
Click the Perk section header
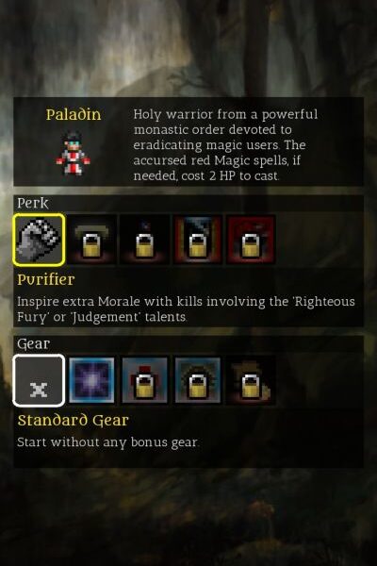(33, 203)
